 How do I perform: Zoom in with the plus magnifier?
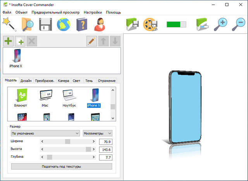click(x=221, y=24)
